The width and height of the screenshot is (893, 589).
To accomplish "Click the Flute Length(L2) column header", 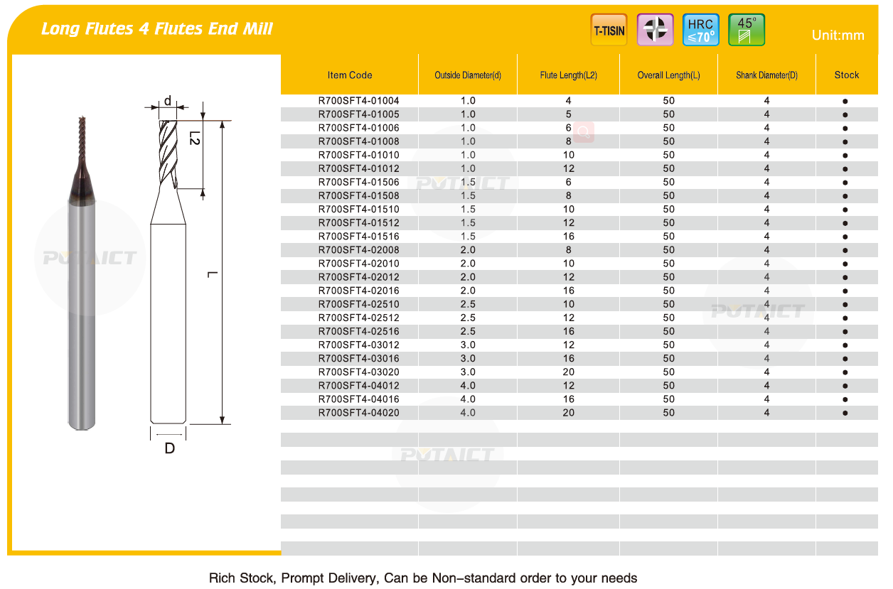I will tap(568, 75).
